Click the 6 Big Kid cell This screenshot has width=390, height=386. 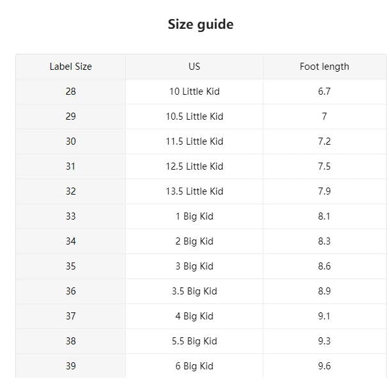click(x=194, y=366)
